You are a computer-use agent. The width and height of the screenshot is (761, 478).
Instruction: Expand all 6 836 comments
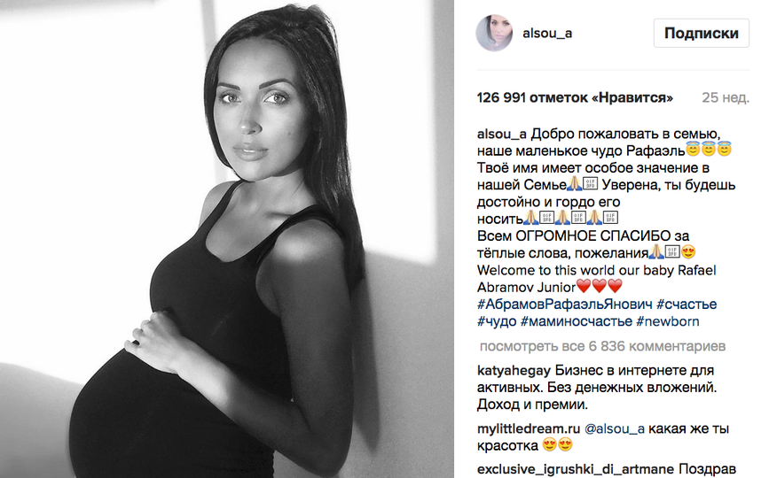coord(602,346)
